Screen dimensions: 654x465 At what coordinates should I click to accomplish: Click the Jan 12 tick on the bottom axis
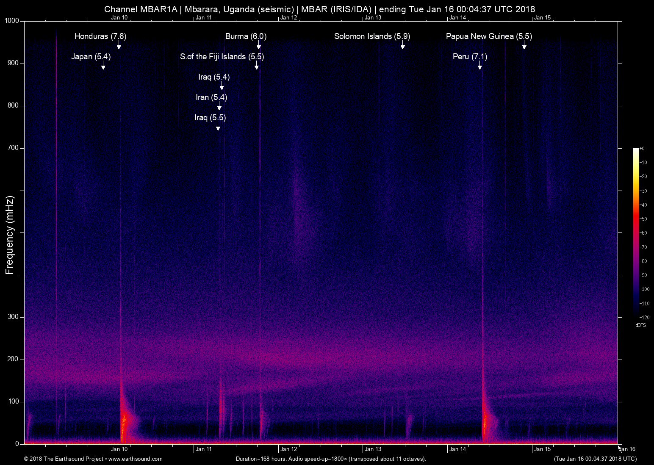click(288, 449)
